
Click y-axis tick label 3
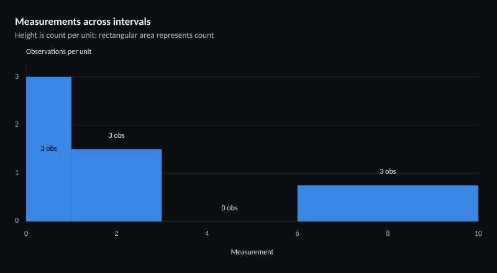click(17, 77)
